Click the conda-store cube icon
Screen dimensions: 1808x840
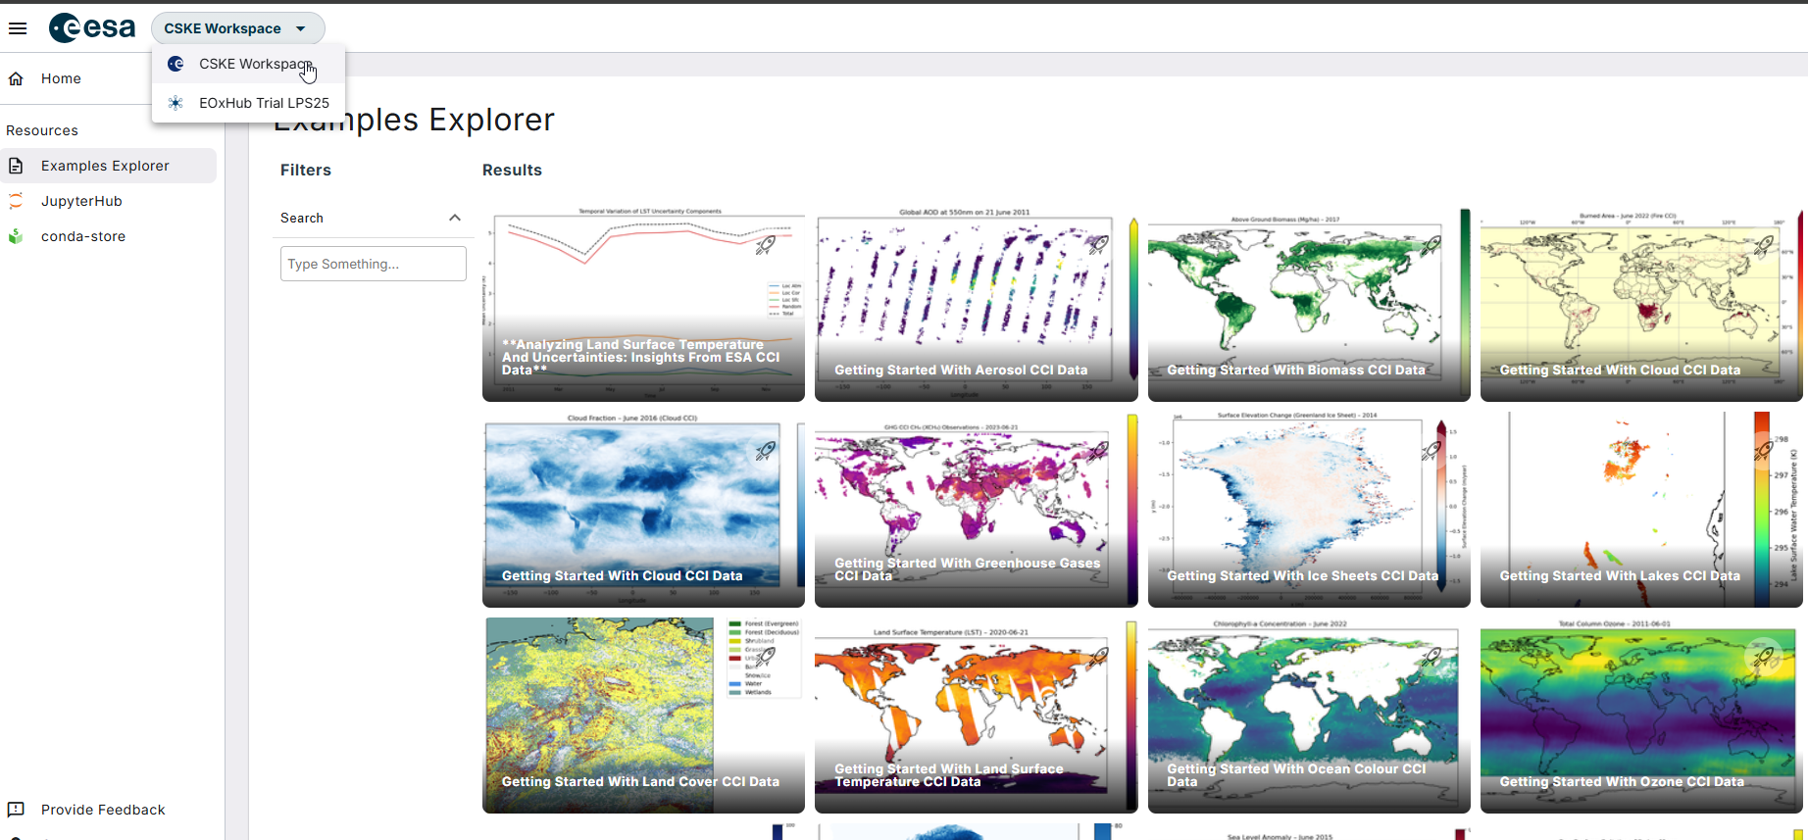click(16, 236)
